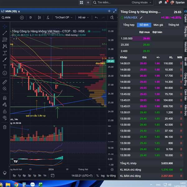Toggle percent scale mode
Viewport: 187px width, 187px height.
point(98,176)
